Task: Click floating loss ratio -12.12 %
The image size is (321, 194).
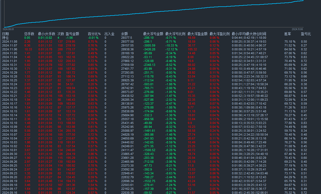Action: [x=172, y=49]
